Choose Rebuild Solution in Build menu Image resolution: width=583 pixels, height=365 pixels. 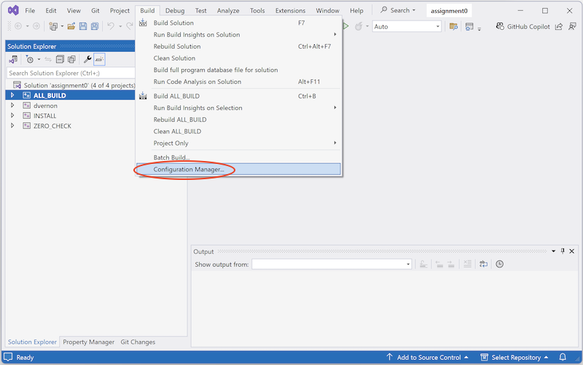[177, 47]
